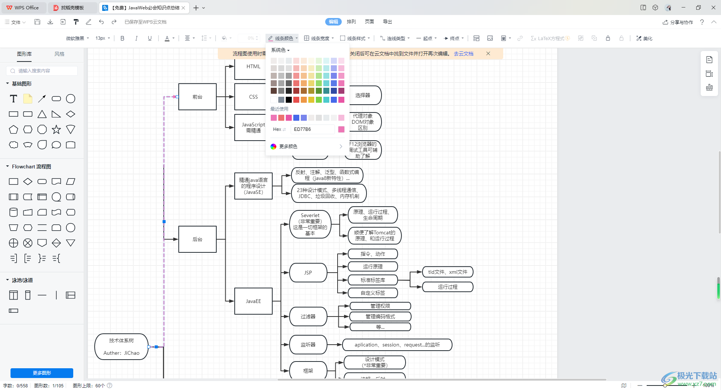Open the 文件 menu
721x390 pixels.
pyautogui.click(x=15, y=22)
